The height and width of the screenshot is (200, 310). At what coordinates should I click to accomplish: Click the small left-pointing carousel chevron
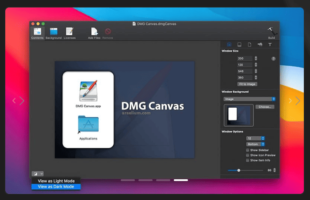(14, 101)
